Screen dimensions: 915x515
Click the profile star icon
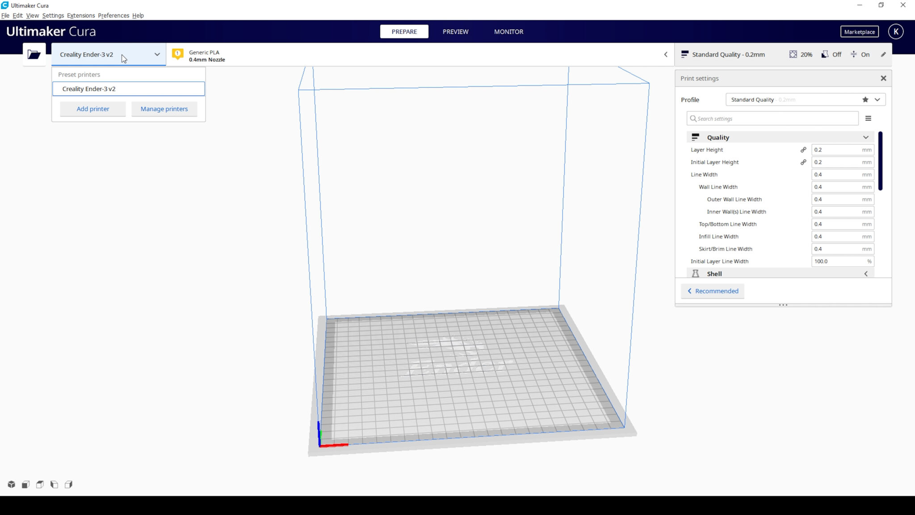tap(865, 100)
